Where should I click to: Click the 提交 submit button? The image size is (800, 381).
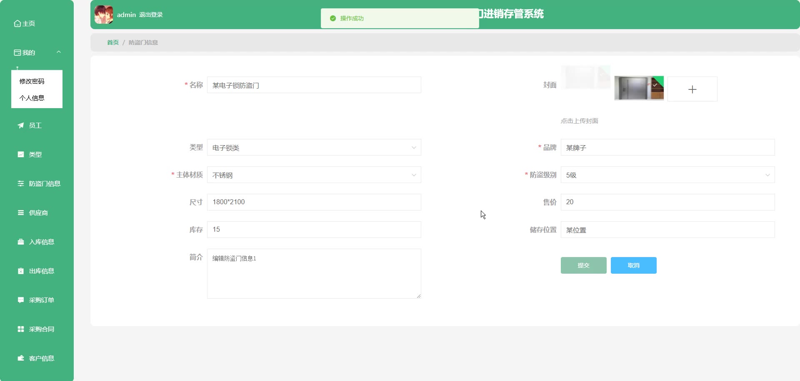[584, 265]
